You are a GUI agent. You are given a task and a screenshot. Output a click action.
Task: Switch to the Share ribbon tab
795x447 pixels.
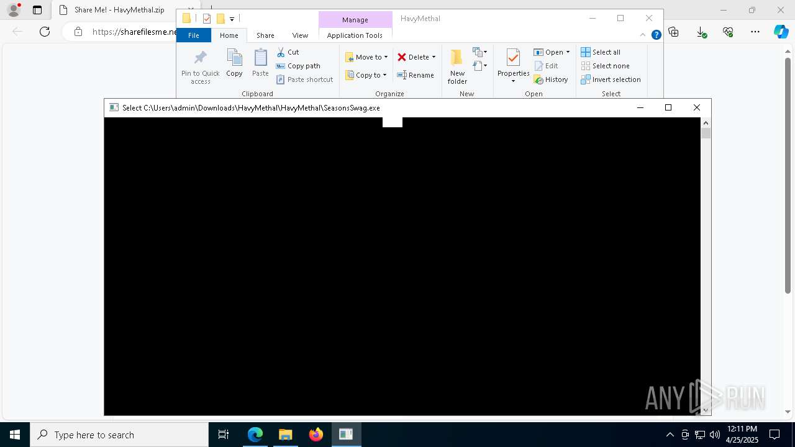[265, 35]
